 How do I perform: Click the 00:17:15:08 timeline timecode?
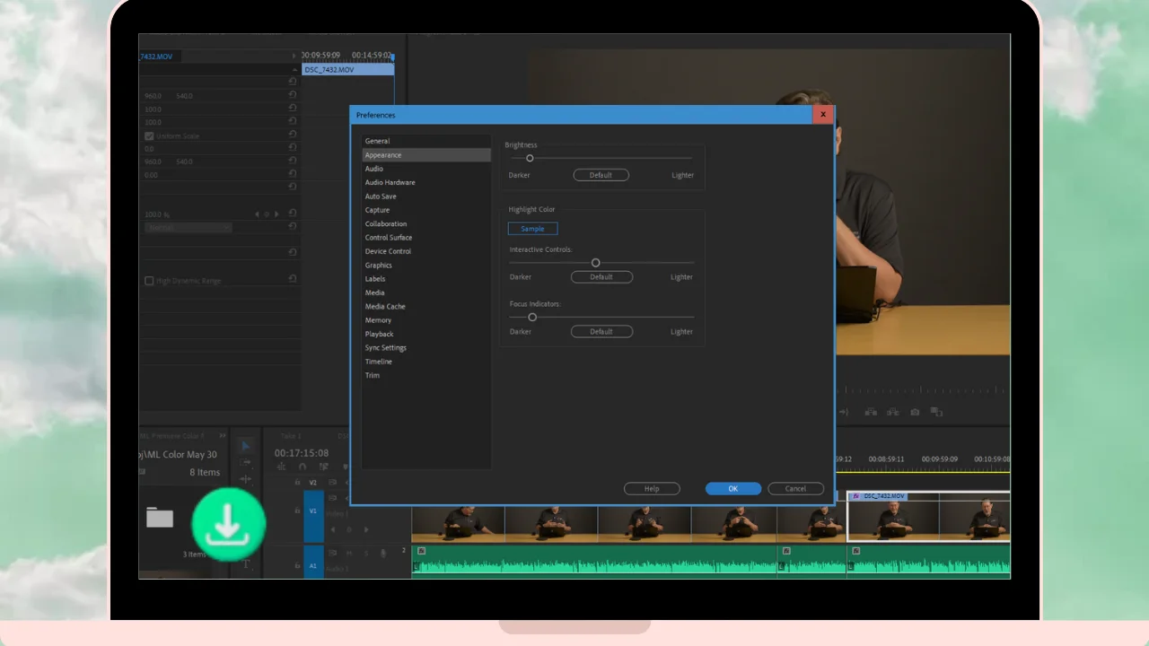tap(302, 453)
